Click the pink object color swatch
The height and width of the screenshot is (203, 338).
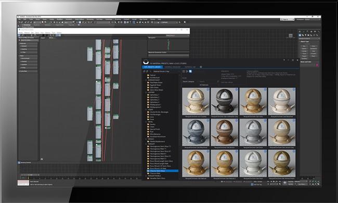[x=317, y=65]
